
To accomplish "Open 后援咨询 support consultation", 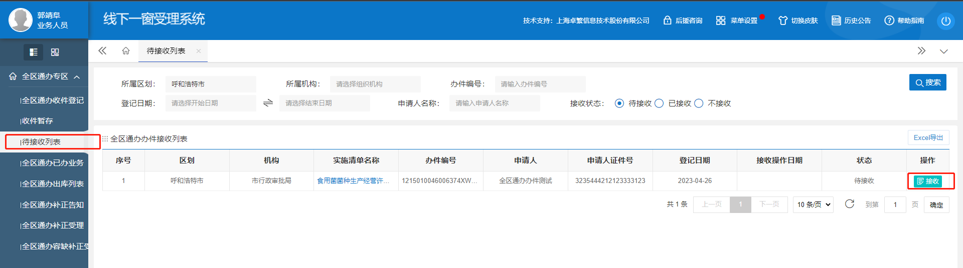I will [x=683, y=20].
